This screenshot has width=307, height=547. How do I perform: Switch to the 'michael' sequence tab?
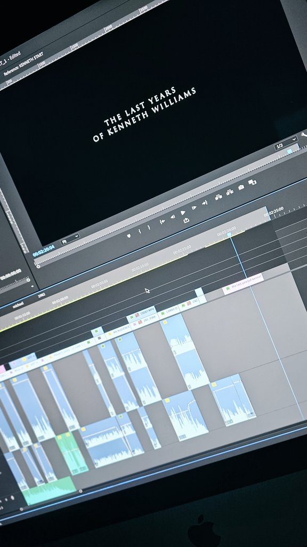pyautogui.click(x=18, y=305)
